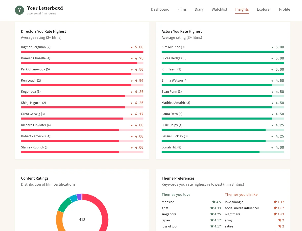Click the Your Letterboxd site title
Viewport: 302px width, 231px height.
pos(45,8)
